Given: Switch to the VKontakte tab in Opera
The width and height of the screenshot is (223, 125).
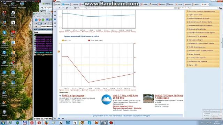Looking at the screenshot, I should pos(162,5).
